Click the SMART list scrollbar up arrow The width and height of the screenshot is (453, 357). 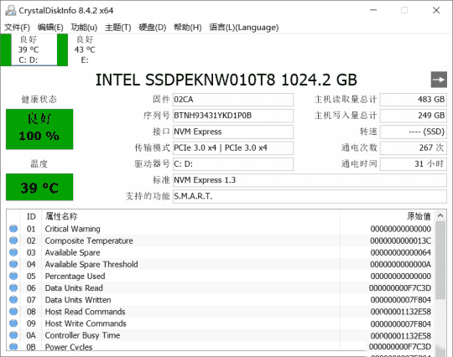(440, 215)
